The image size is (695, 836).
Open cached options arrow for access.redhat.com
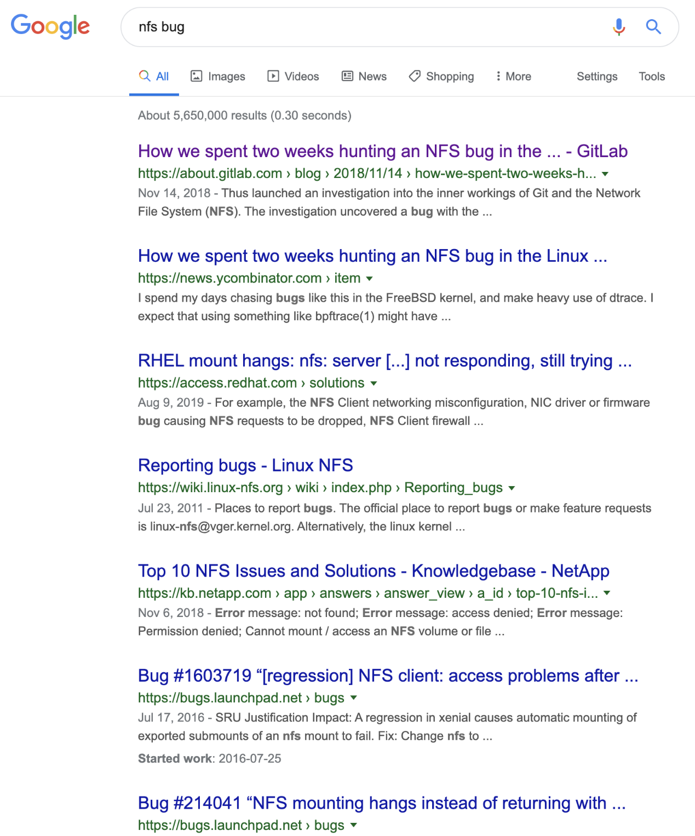[x=374, y=383]
